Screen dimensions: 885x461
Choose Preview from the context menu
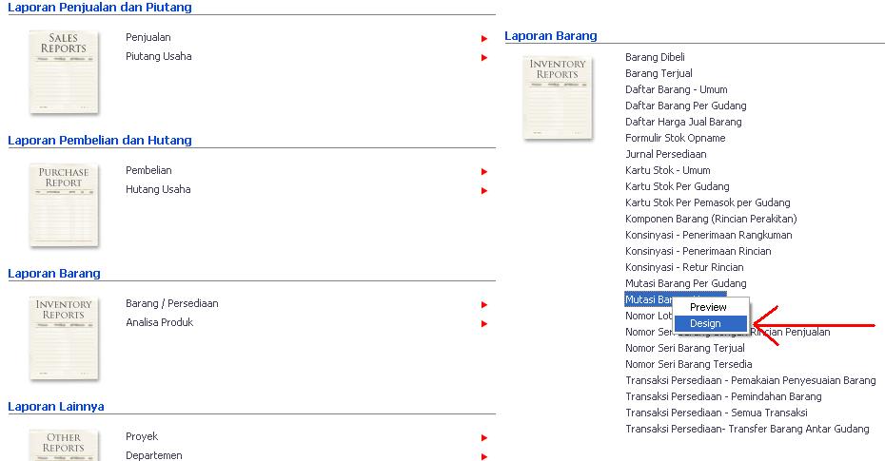tap(708, 307)
